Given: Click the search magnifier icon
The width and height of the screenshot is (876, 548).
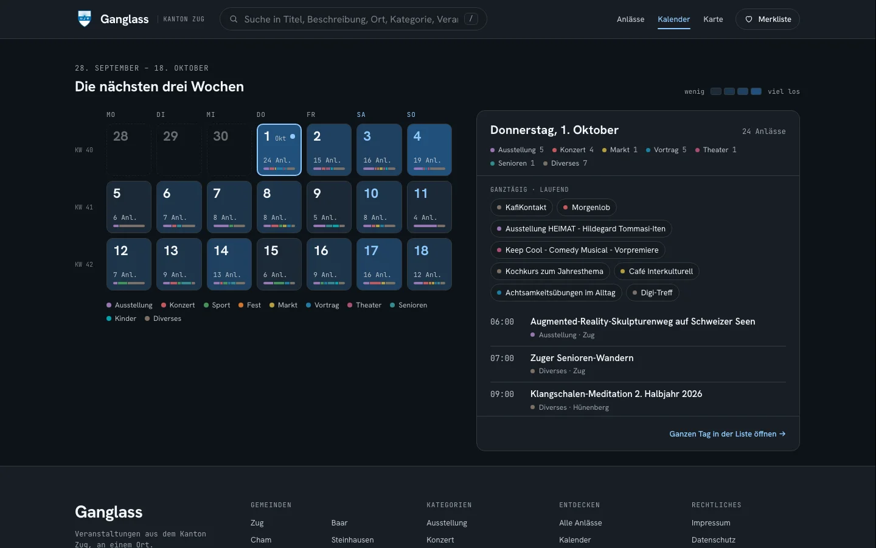Looking at the screenshot, I should tap(234, 19).
